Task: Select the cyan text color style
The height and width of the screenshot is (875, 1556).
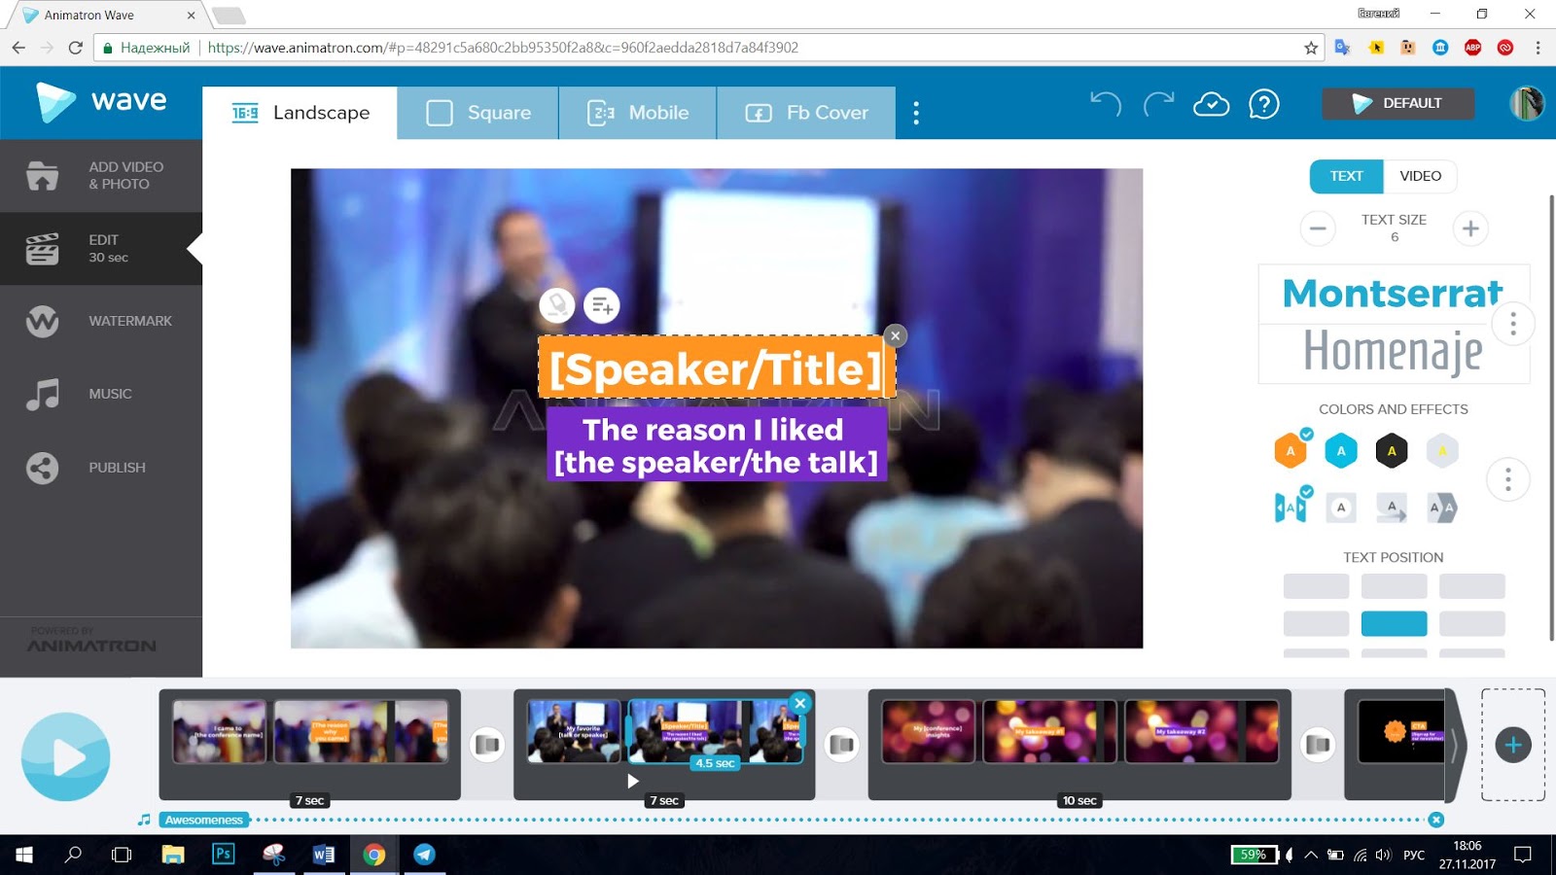Action: pyautogui.click(x=1341, y=450)
